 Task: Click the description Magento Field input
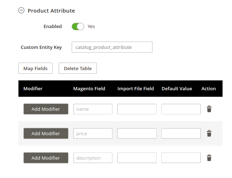click(93, 158)
